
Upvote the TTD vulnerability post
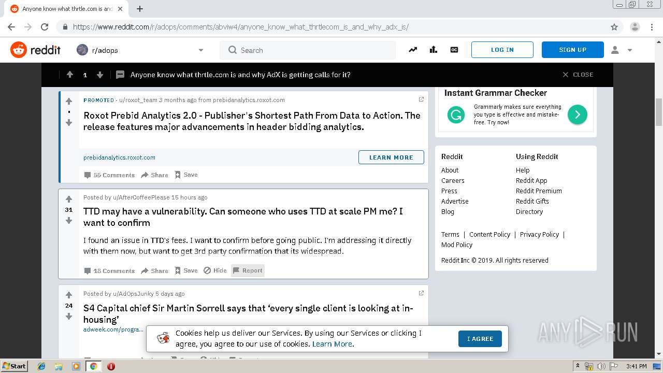point(69,199)
